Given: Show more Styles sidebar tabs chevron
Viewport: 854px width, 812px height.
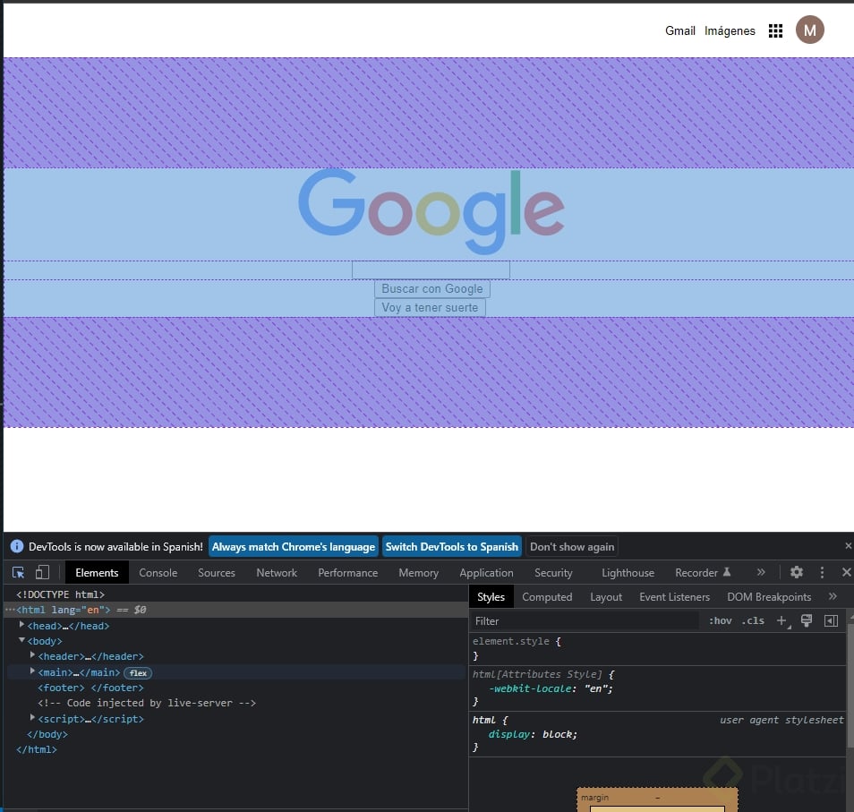Looking at the screenshot, I should (x=833, y=596).
